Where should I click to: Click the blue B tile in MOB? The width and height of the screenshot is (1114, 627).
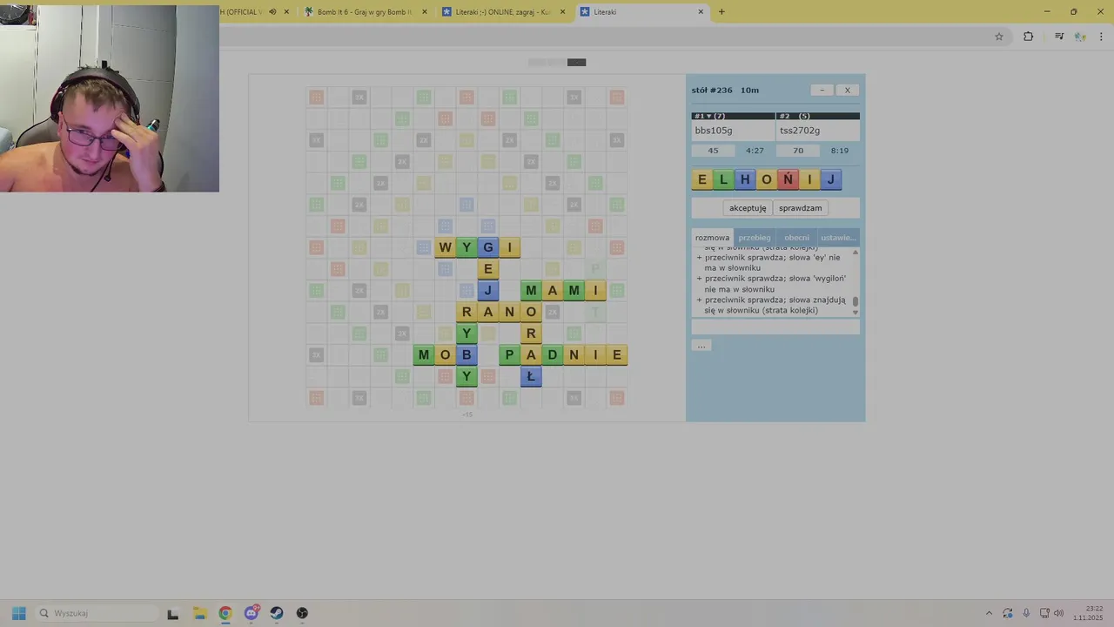tap(466, 354)
